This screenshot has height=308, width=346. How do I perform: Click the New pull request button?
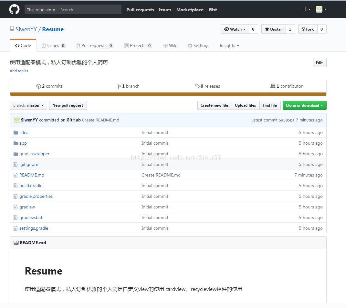pos(68,105)
